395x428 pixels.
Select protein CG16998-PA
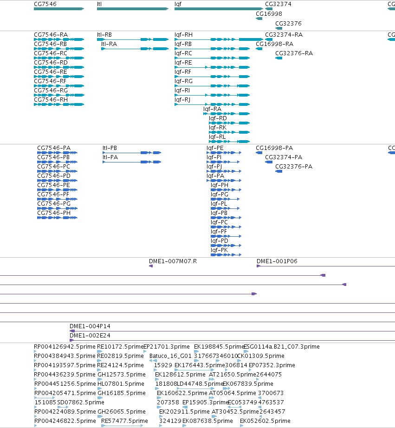tap(259, 153)
